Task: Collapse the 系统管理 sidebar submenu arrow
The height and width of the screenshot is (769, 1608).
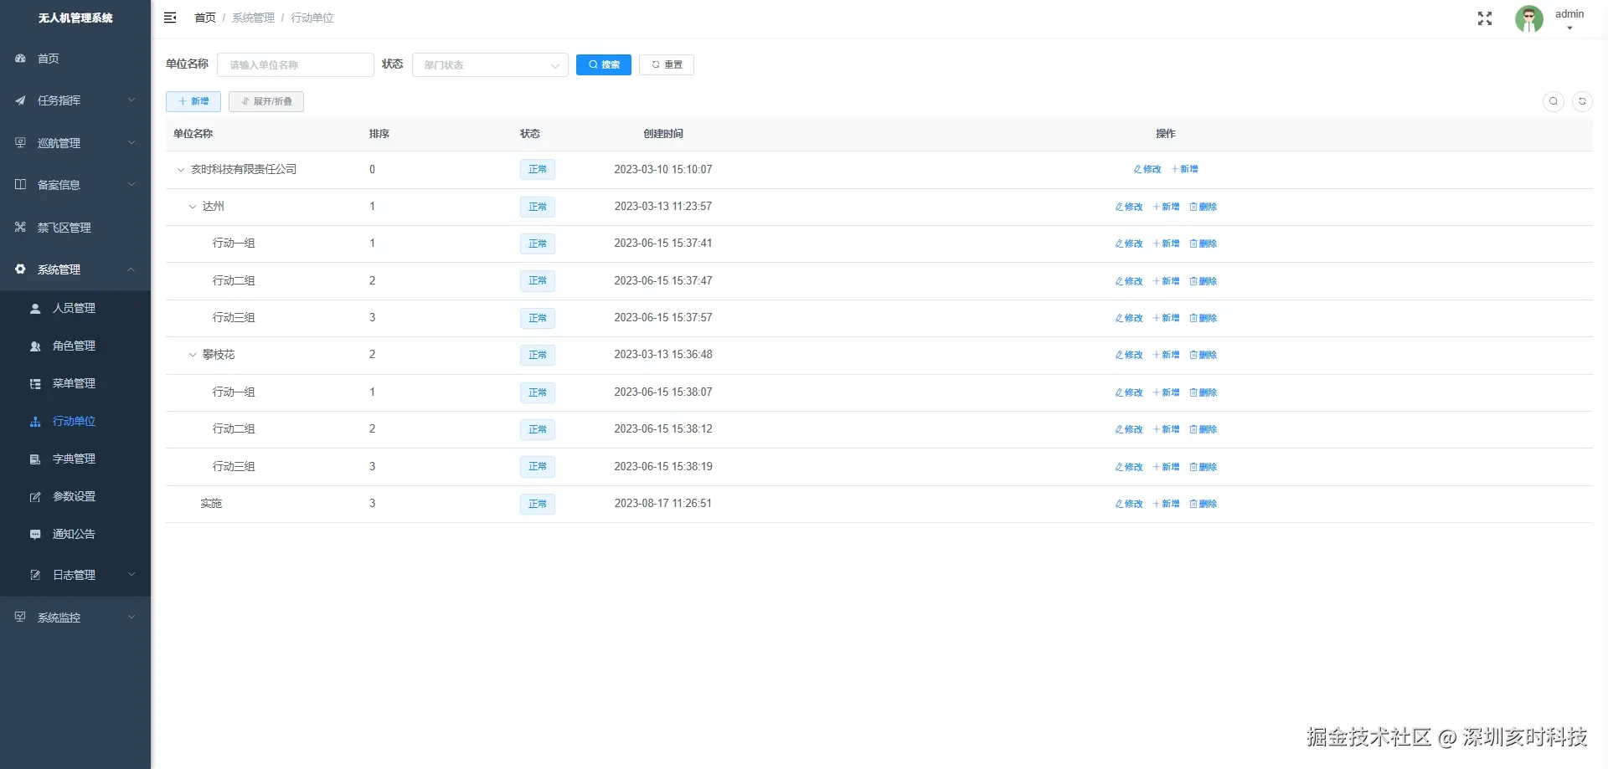Action: (131, 269)
